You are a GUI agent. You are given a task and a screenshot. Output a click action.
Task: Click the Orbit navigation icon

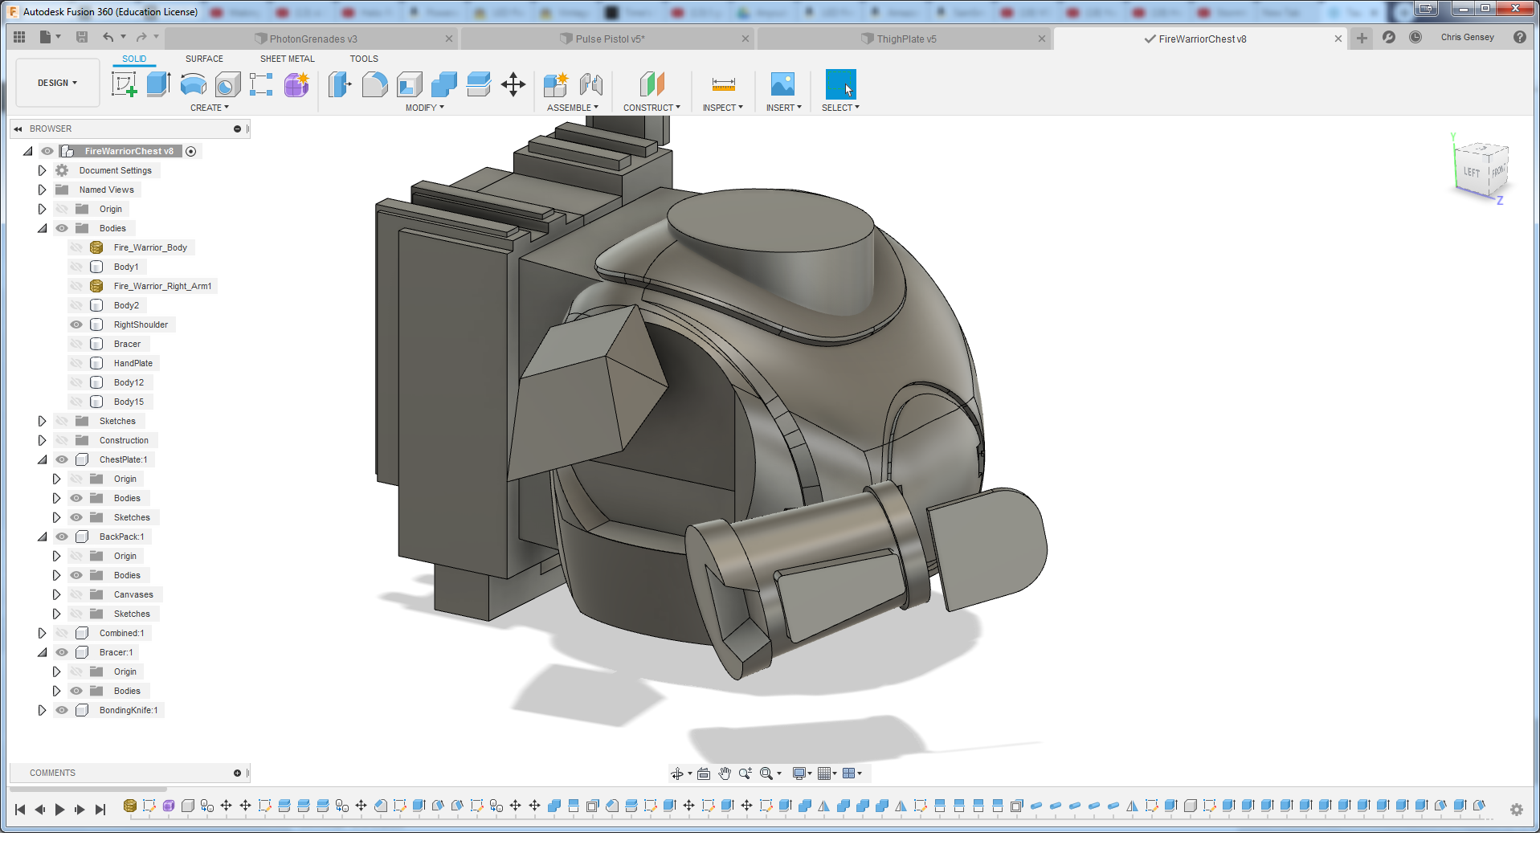(677, 773)
